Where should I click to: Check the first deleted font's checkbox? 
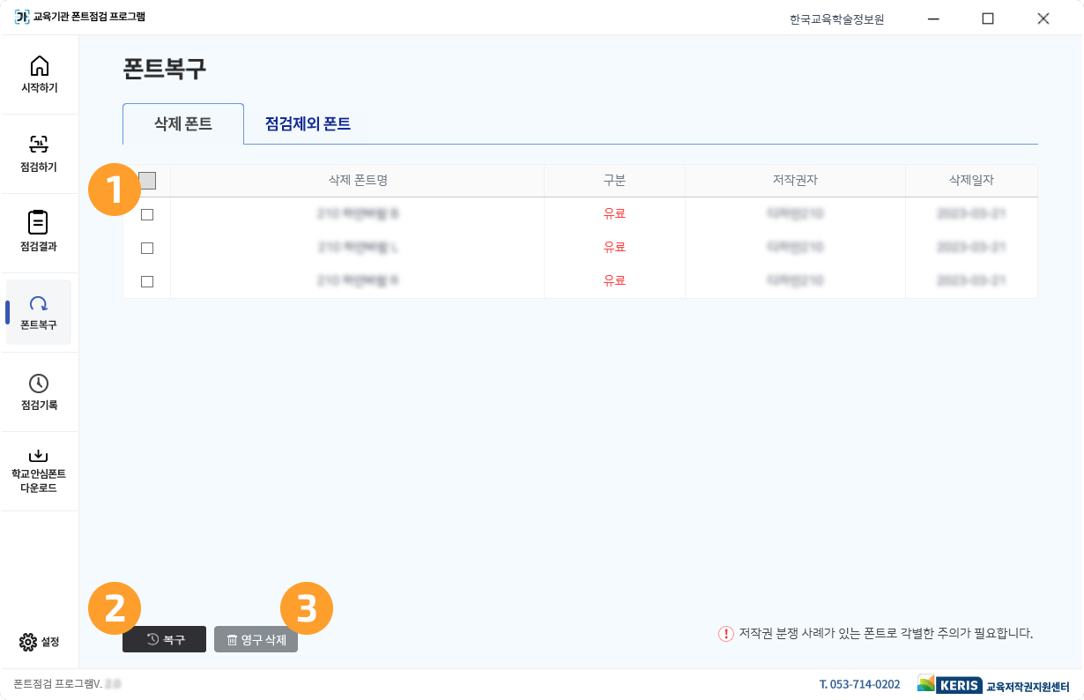[x=146, y=213]
